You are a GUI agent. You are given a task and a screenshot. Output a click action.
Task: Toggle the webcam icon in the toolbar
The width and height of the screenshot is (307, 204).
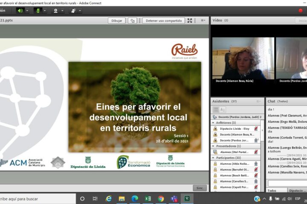(55, 11)
